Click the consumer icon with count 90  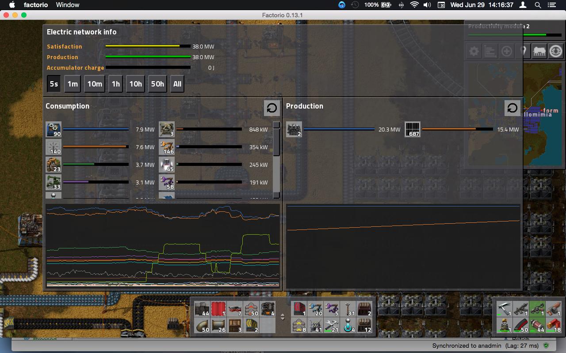click(54, 129)
